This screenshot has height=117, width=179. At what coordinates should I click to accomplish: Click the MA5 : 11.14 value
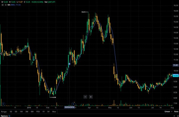click(16, 5)
